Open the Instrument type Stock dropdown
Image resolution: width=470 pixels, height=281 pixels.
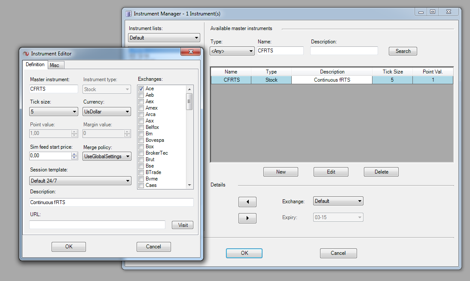point(107,89)
